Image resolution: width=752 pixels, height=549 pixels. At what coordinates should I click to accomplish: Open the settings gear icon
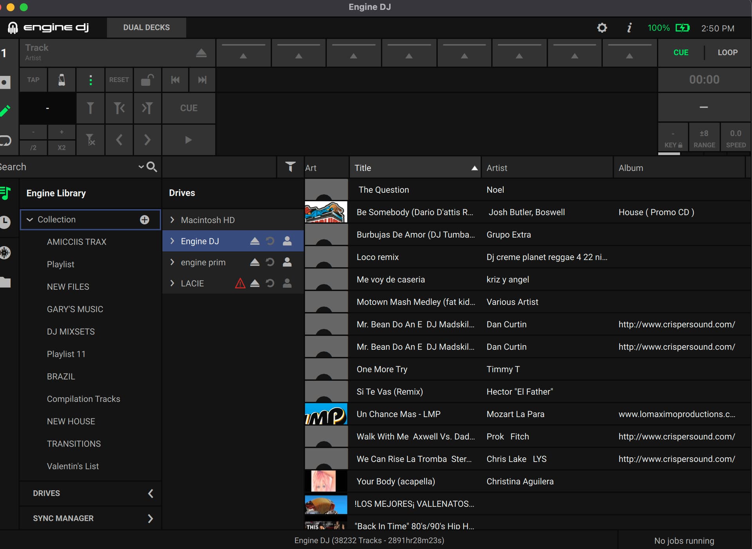(x=602, y=28)
